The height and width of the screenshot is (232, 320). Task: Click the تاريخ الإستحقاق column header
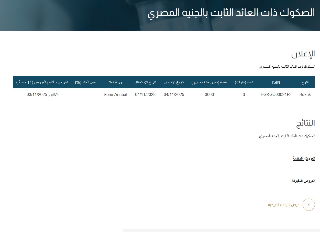tap(145, 82)
